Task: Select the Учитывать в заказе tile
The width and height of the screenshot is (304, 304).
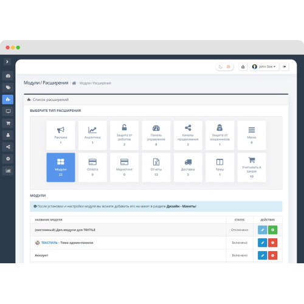Action: click(252, 167)
